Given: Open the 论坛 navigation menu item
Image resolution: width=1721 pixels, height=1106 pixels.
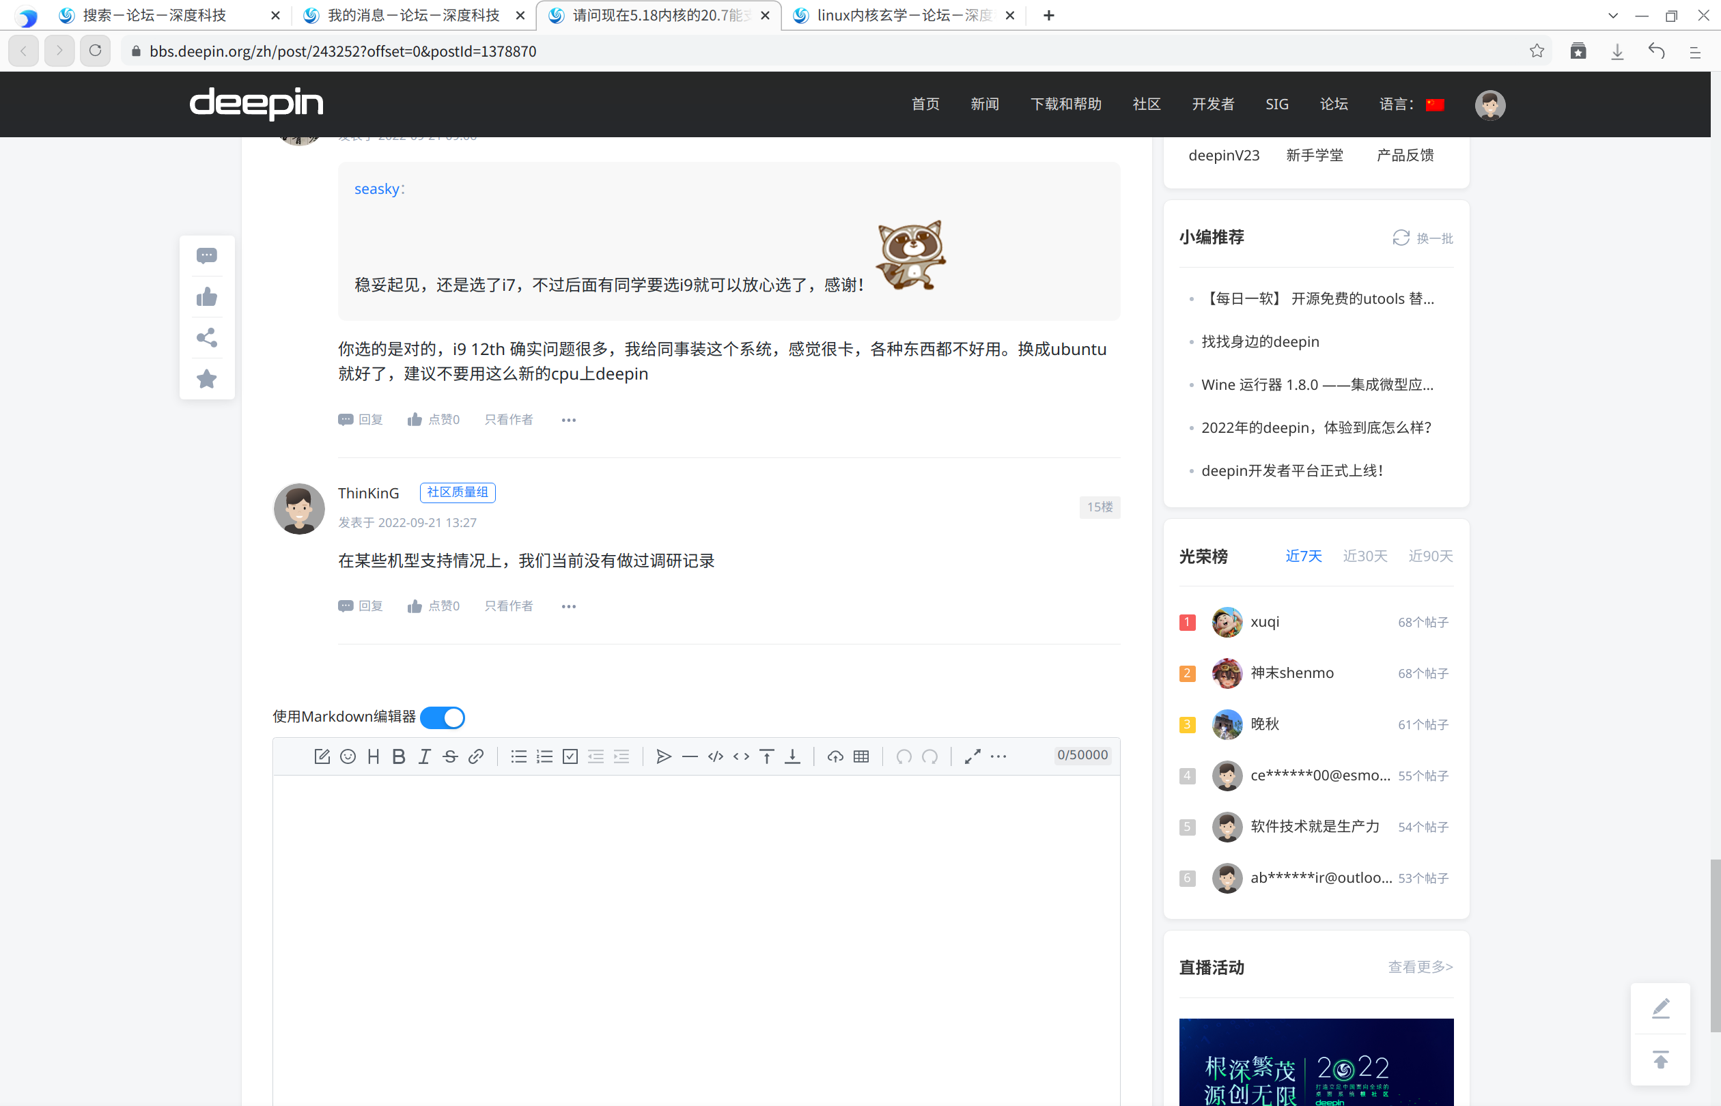Looking at the screenshot, I should click(1333, 104).
